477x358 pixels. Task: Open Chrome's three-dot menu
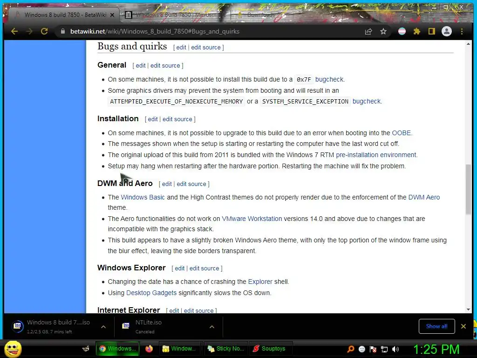click(x=462, y=31)
